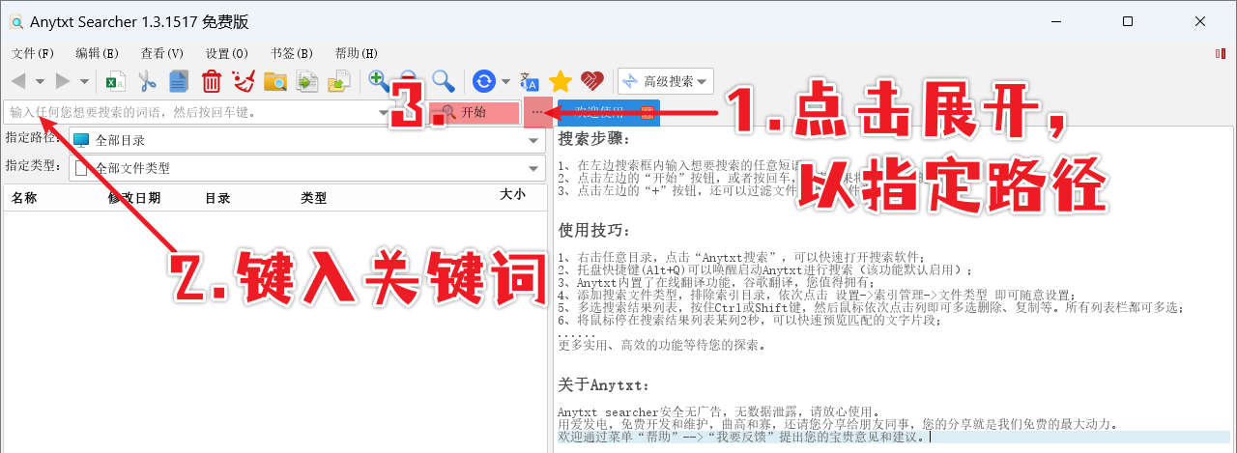
Task: Go back with the left arrow icon
Action: (18, 81)
